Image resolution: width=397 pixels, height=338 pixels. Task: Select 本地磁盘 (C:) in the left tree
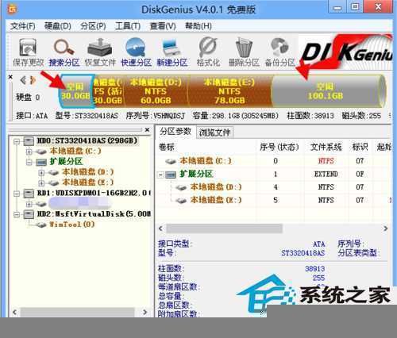click(x=75, y=152)
